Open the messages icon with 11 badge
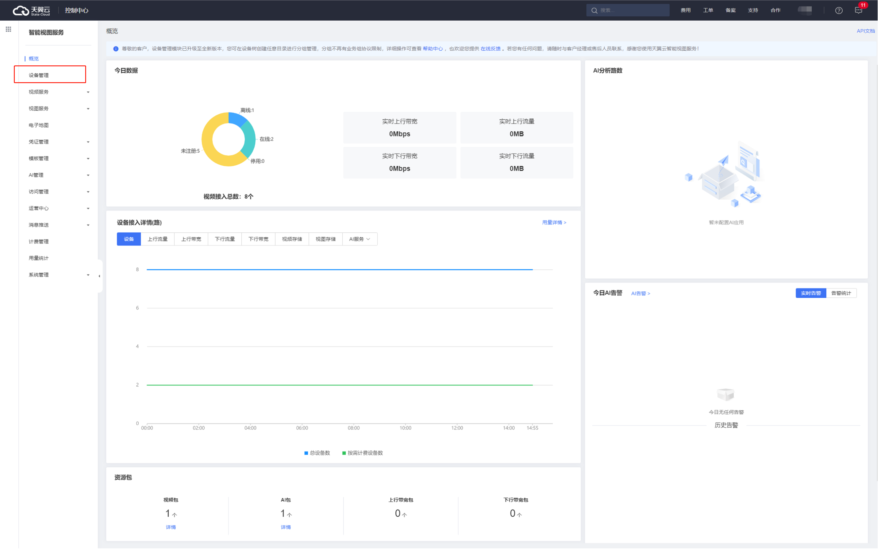The image size is (878, 549). coord(859,10)
